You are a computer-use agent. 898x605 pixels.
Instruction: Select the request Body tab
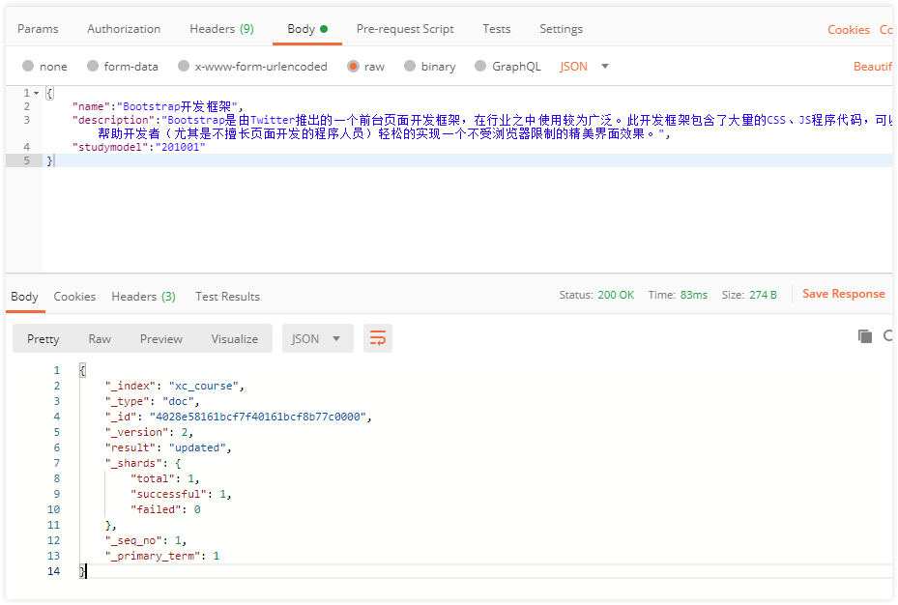pos(307,29)
